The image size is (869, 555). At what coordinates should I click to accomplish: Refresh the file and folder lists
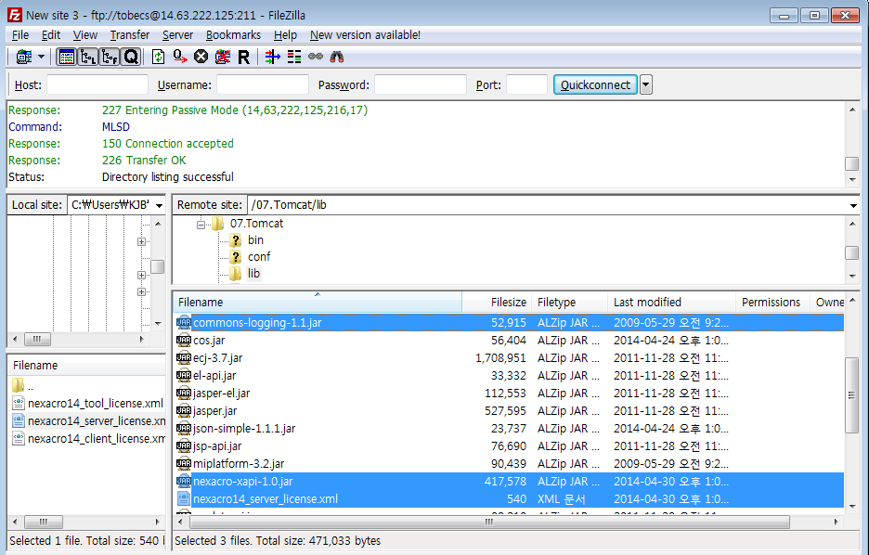(x=158, y=57)
